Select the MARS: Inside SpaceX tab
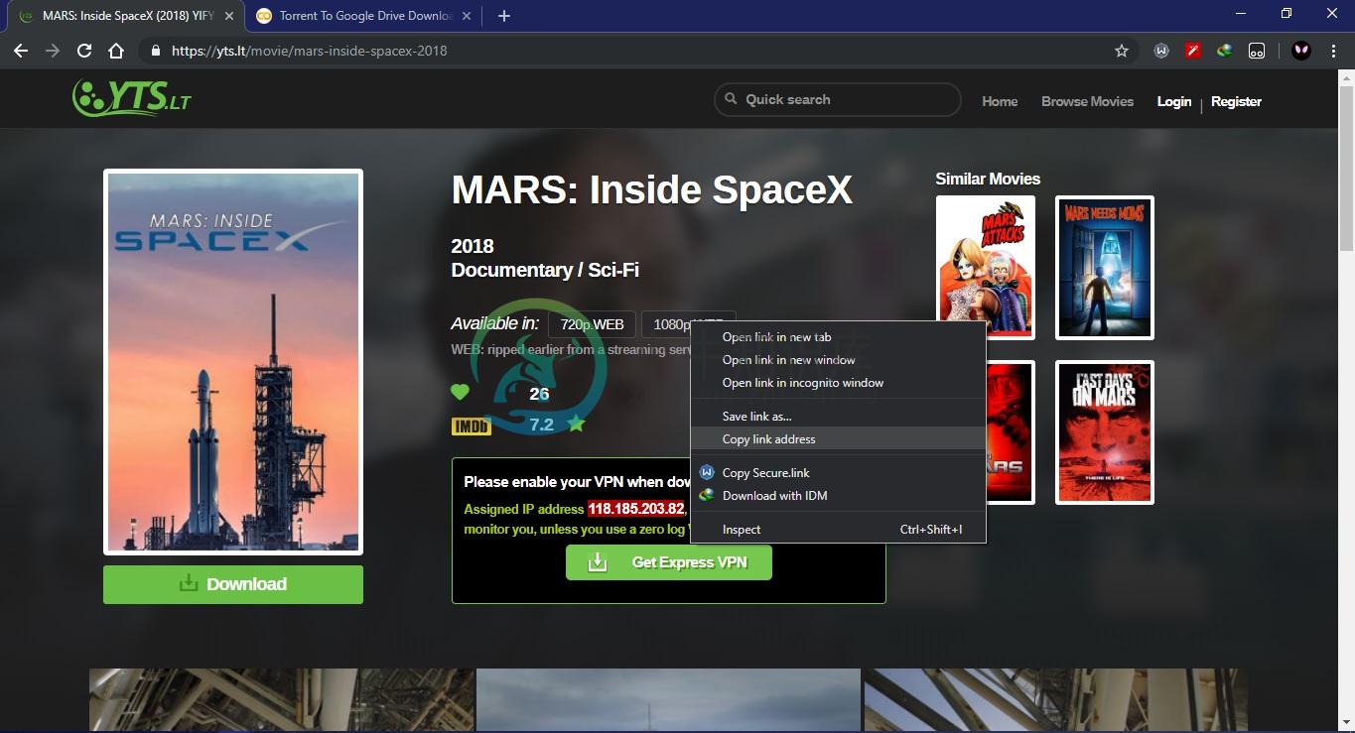 [x=124, y=16]
